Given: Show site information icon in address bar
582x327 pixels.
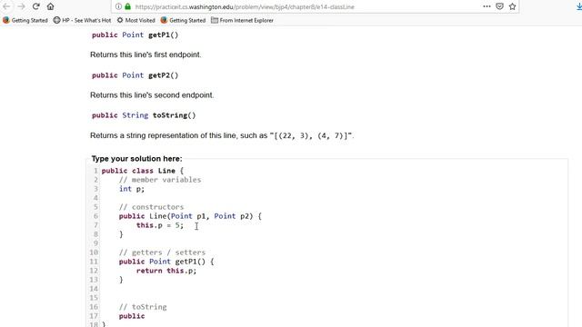Looking at the screenshot, I should click(x=118, y=6).
